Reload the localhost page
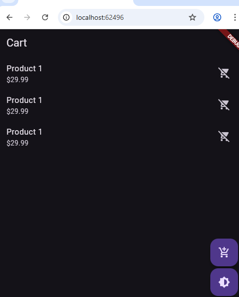This screenshot has width=239, height=297. pyautogui.click(x=45, y=17)
